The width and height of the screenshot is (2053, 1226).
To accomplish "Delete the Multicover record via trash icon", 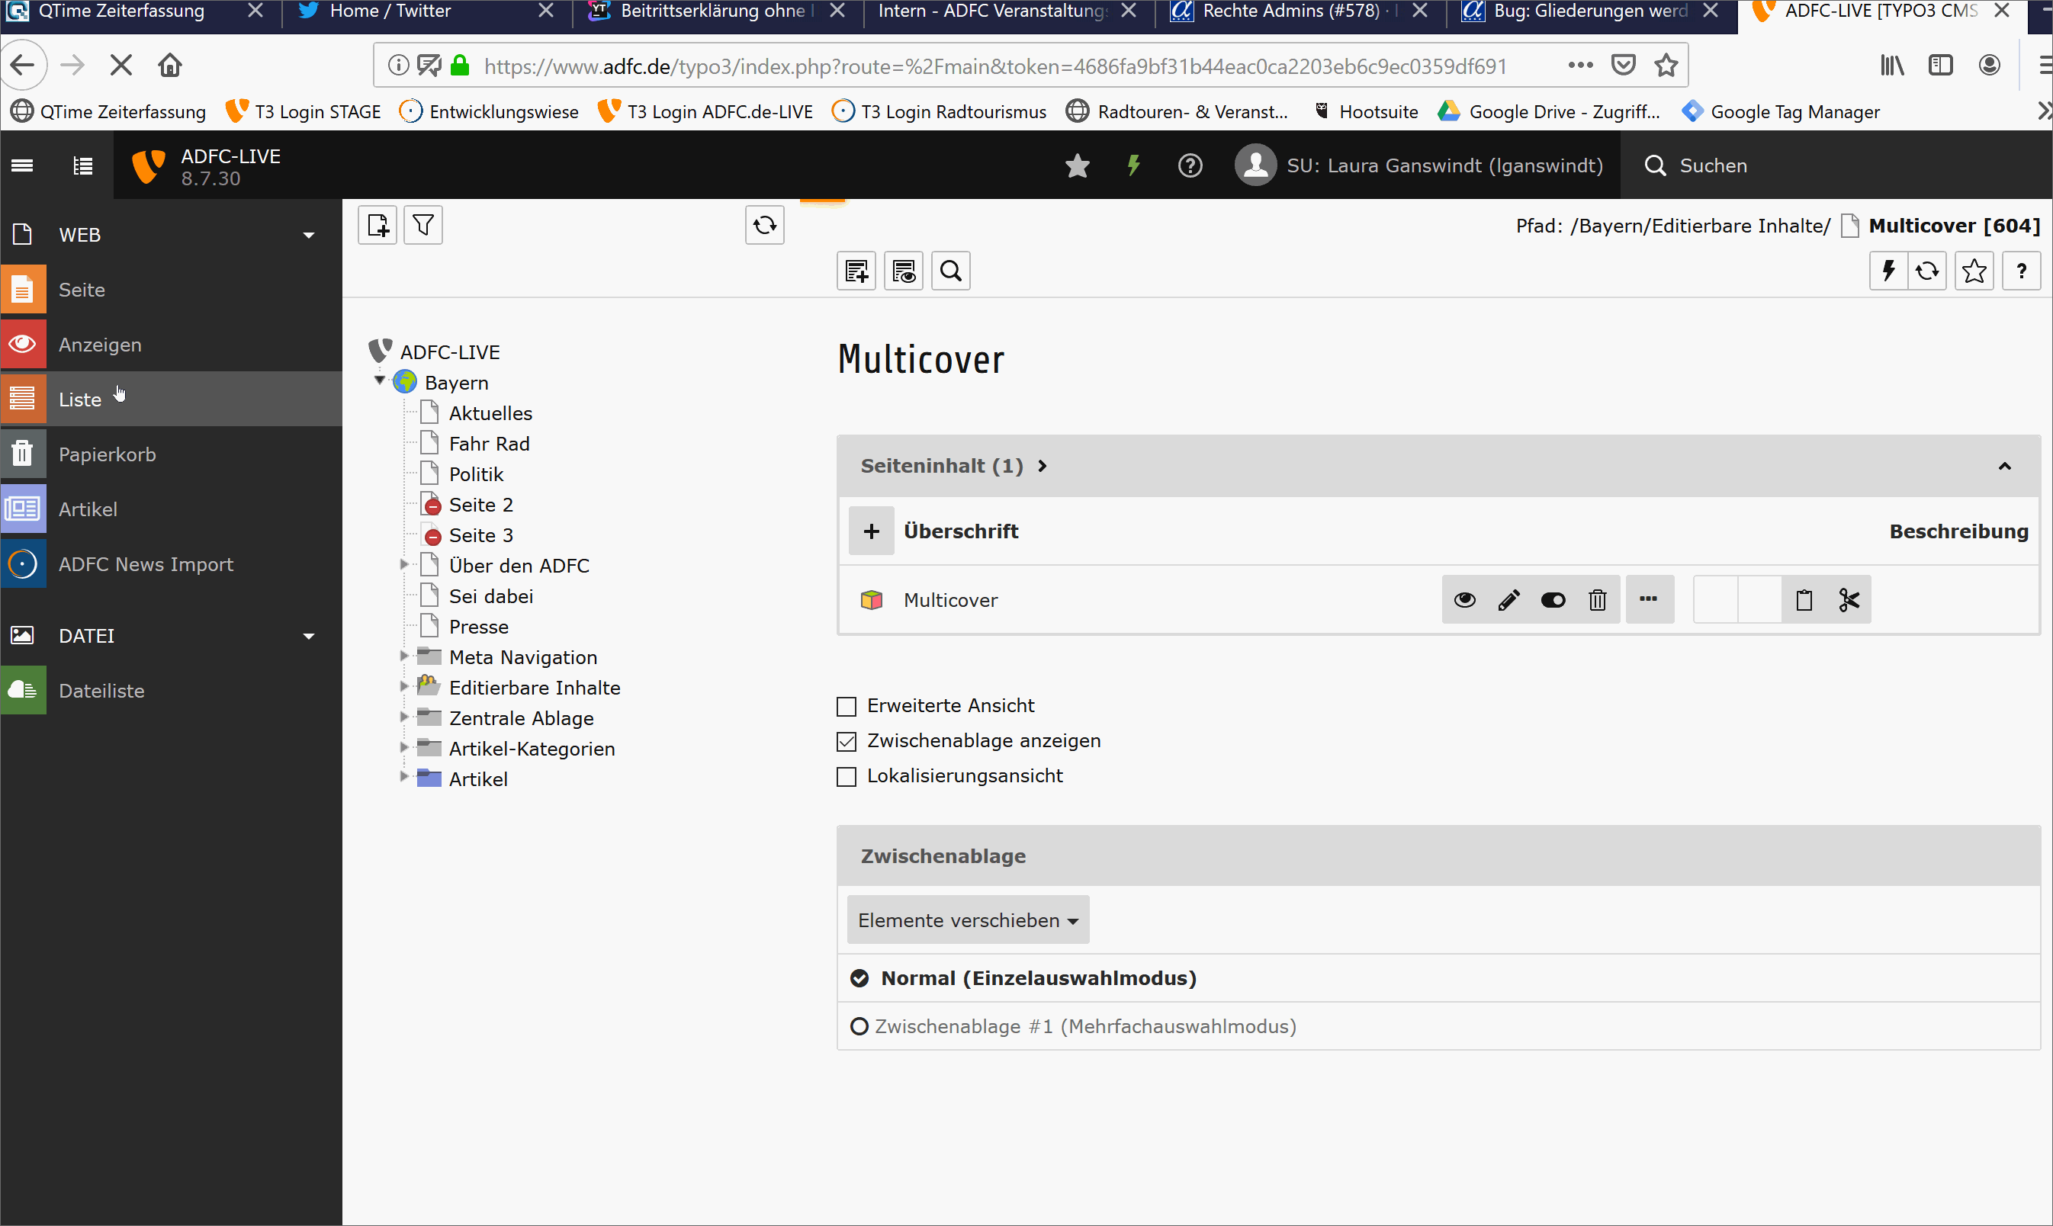I will (x=1597, y=600).
